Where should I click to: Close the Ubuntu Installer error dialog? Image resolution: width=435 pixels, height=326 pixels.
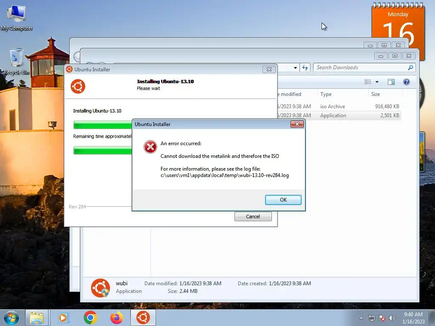[297, 124]
